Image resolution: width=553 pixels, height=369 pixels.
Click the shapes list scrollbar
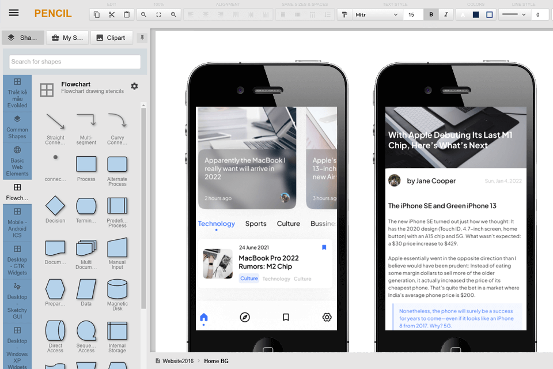pyautogui.click(x=143, y=208)
